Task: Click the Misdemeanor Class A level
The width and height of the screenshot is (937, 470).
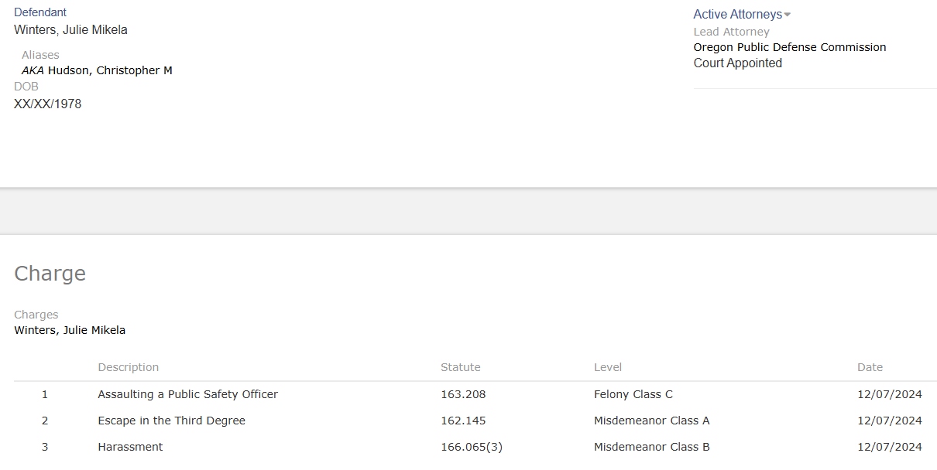Action: (x=651, y=421)
